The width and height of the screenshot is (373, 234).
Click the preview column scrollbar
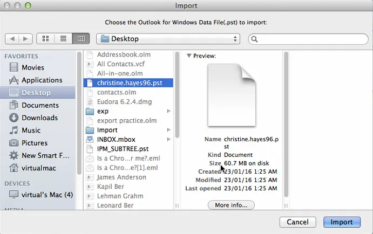pos(286,124)
